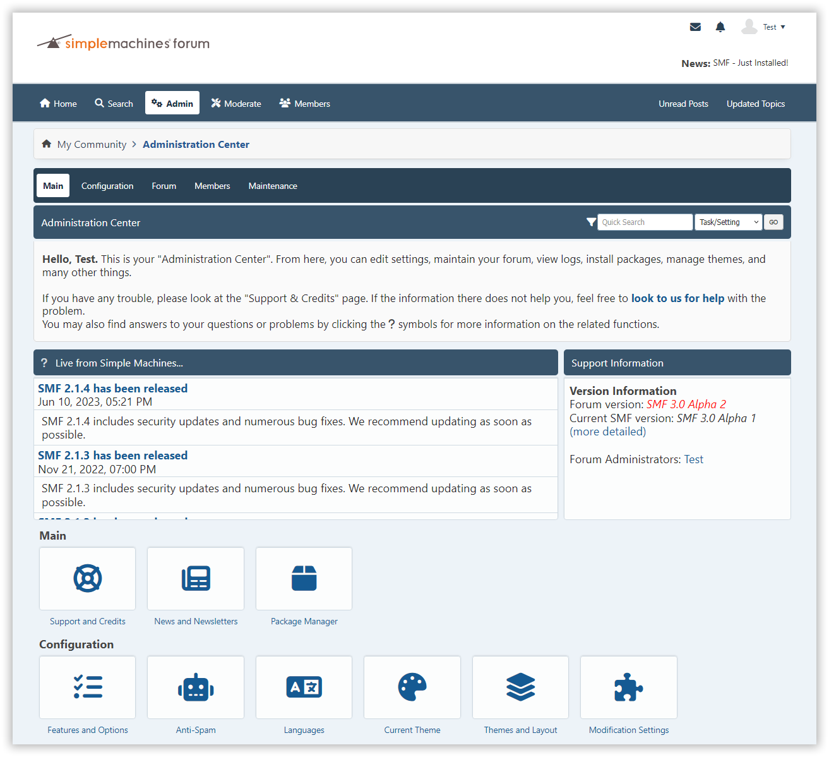Open the Features and Options checklist icon

point(88,687)
